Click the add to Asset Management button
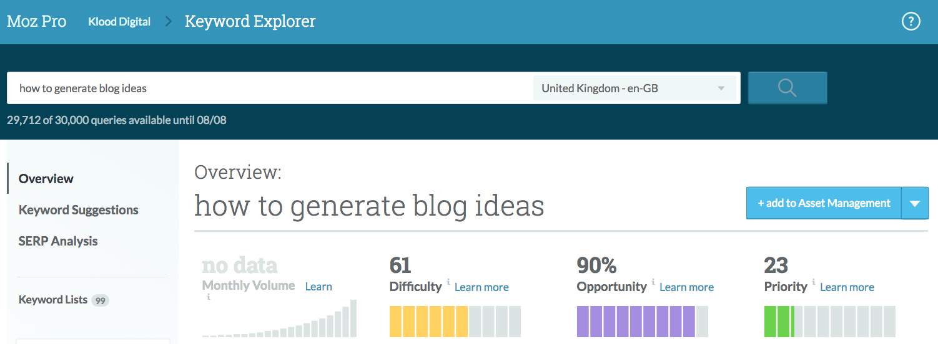Viewport: 938px width, 344px height. pos(824,203)
